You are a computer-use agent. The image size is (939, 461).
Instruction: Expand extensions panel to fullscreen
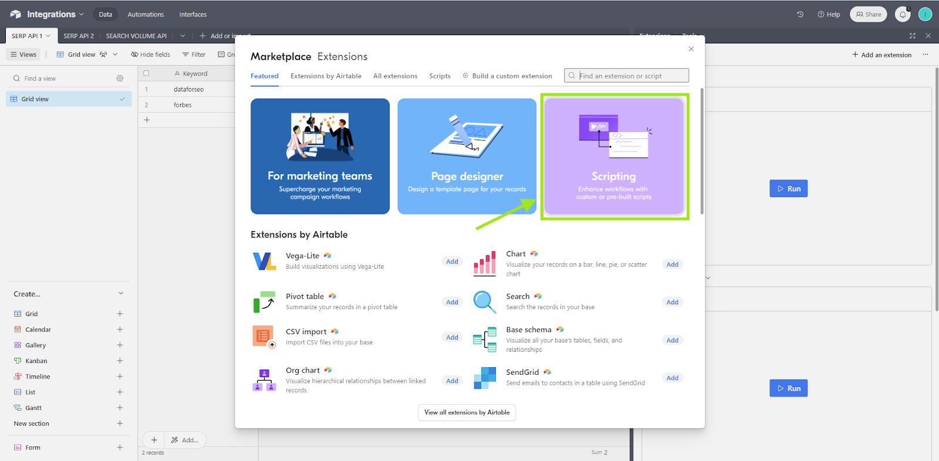913,36
